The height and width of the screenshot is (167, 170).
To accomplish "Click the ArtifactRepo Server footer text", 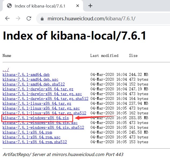I will (63, 154).
